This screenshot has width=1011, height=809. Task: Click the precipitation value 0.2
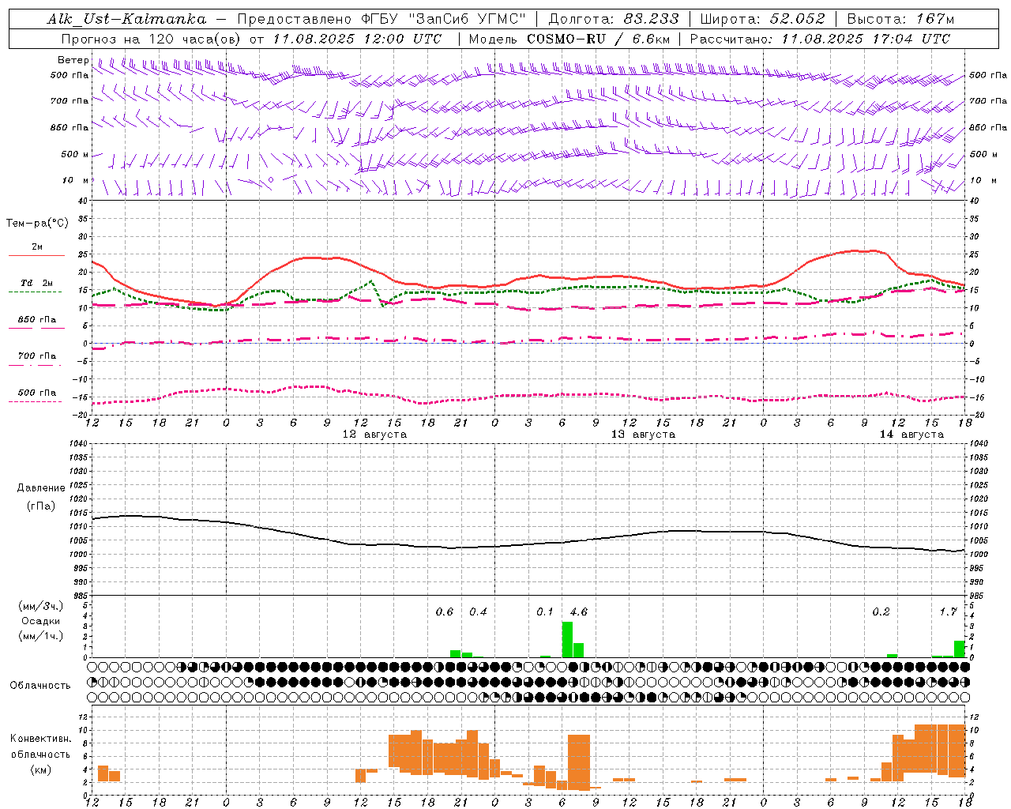pyautogui.click(x=881, y=611)
